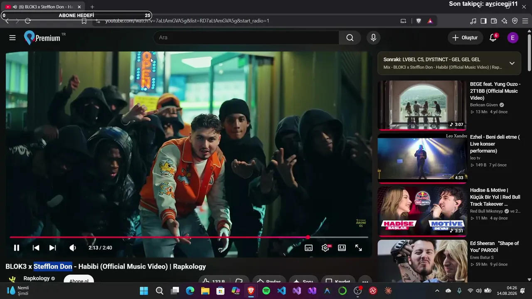Open the media playlist music-note icon
532x299 pixels.
click(473, 21)
